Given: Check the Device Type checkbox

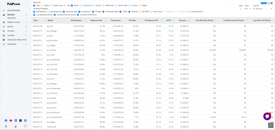Looking at the screenshot, I should 117,5.
